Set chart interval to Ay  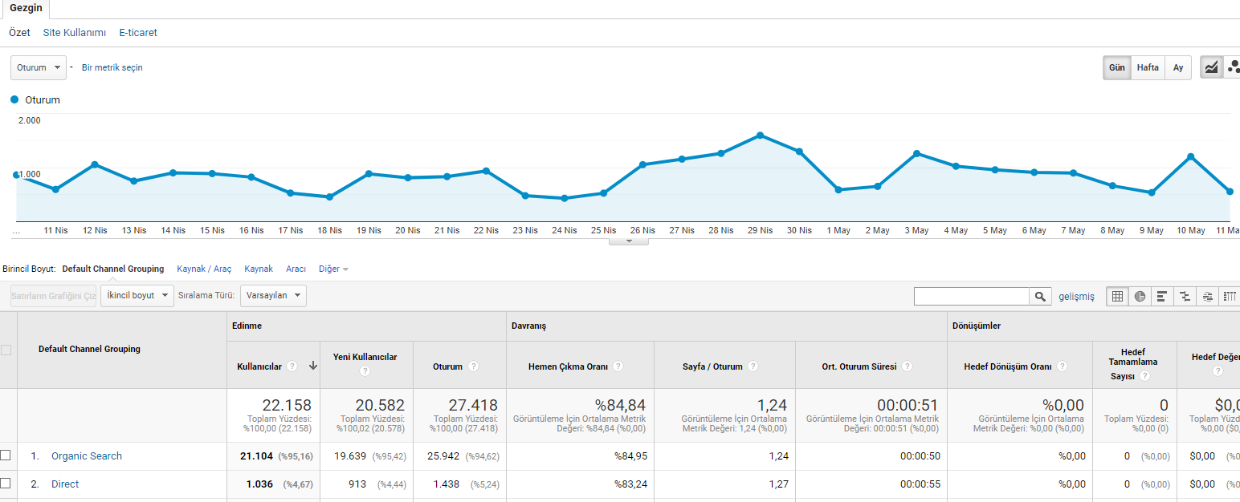click(x=1178, y=68)
